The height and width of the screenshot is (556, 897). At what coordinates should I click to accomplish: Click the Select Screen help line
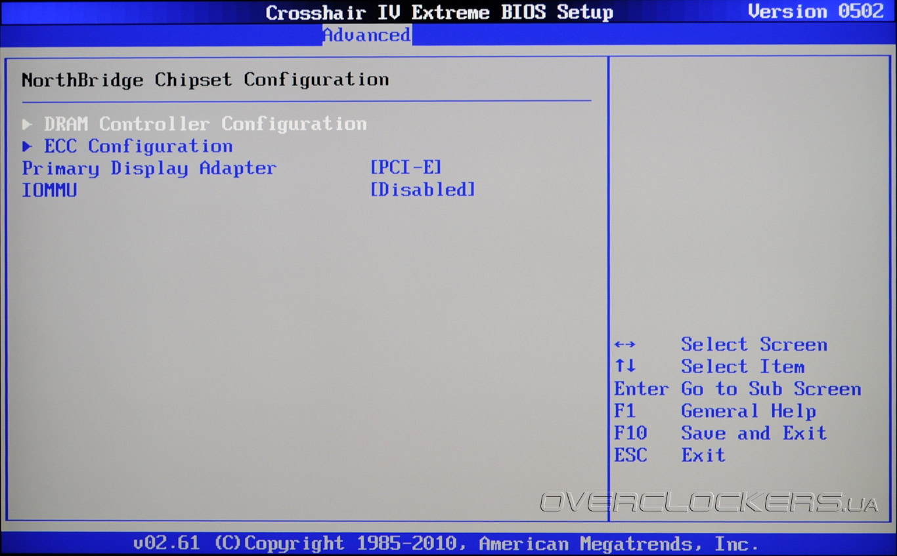[x=754, y=345]
